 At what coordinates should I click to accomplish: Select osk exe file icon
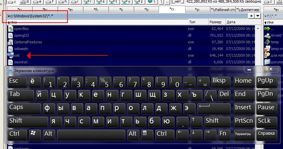pos(11,55)
